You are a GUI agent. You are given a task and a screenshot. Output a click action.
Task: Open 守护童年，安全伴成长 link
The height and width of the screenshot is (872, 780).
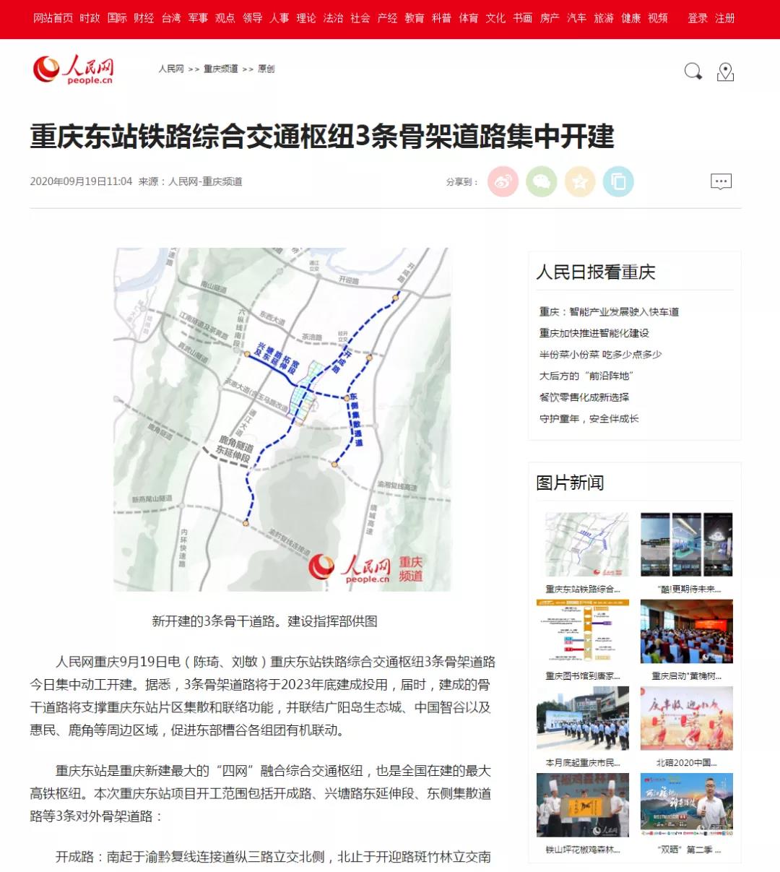point(589,418)
